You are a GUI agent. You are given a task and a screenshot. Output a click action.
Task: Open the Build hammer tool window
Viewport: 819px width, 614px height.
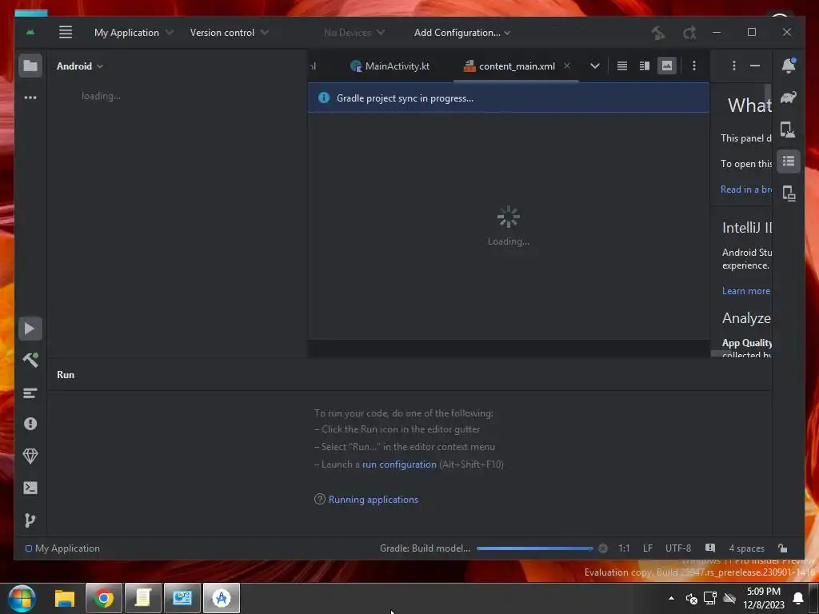click(30, 360)
